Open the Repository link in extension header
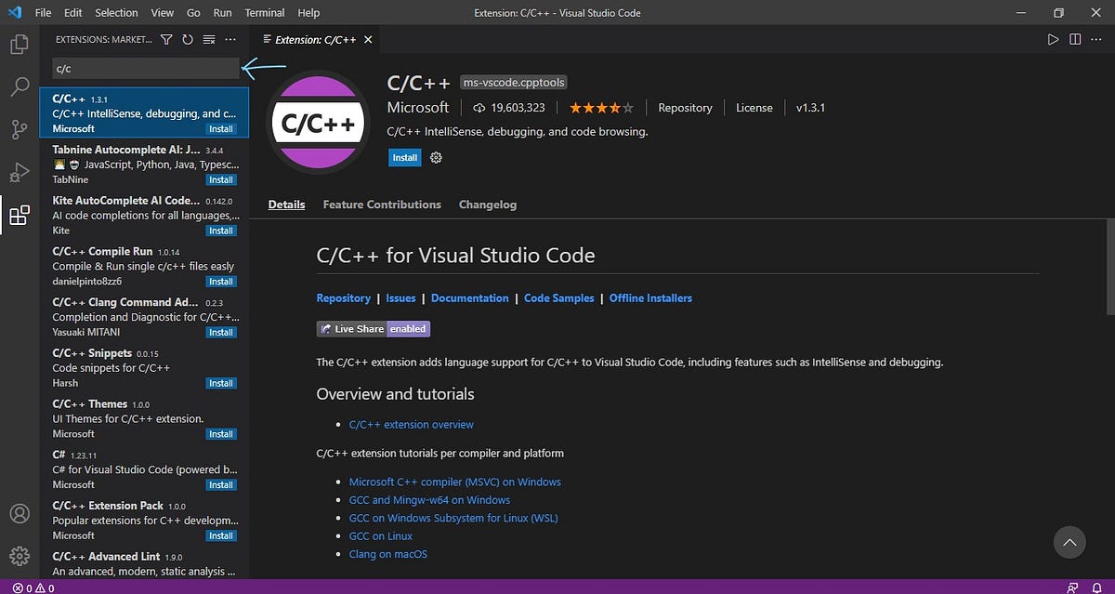1115x594 pixels. point(685,108)
